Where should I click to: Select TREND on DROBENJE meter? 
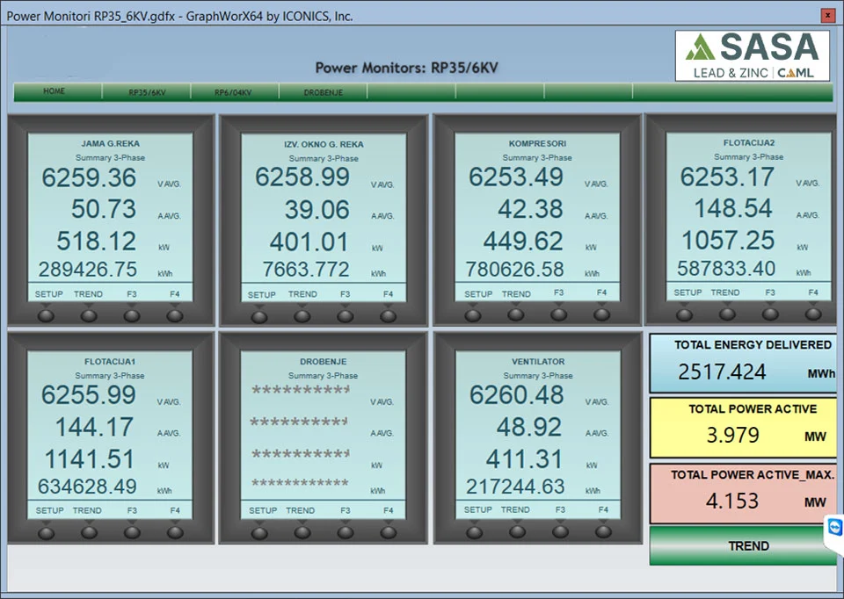tap(301, 510)
